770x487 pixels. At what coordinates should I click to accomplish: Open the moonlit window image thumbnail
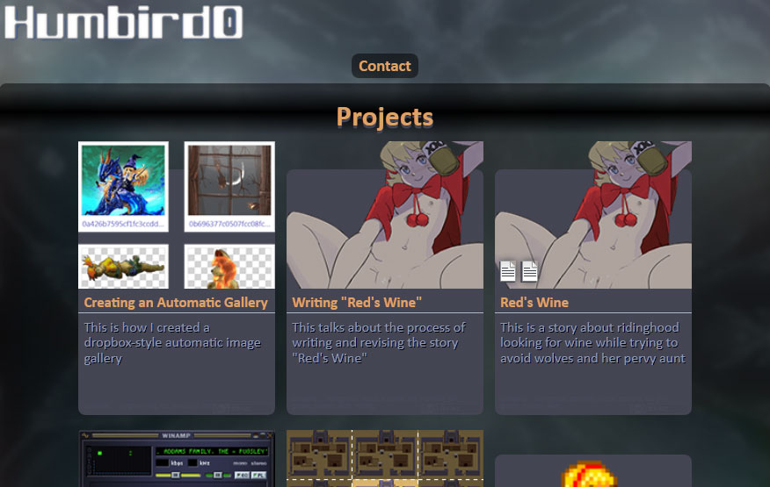tap(229, 181)
